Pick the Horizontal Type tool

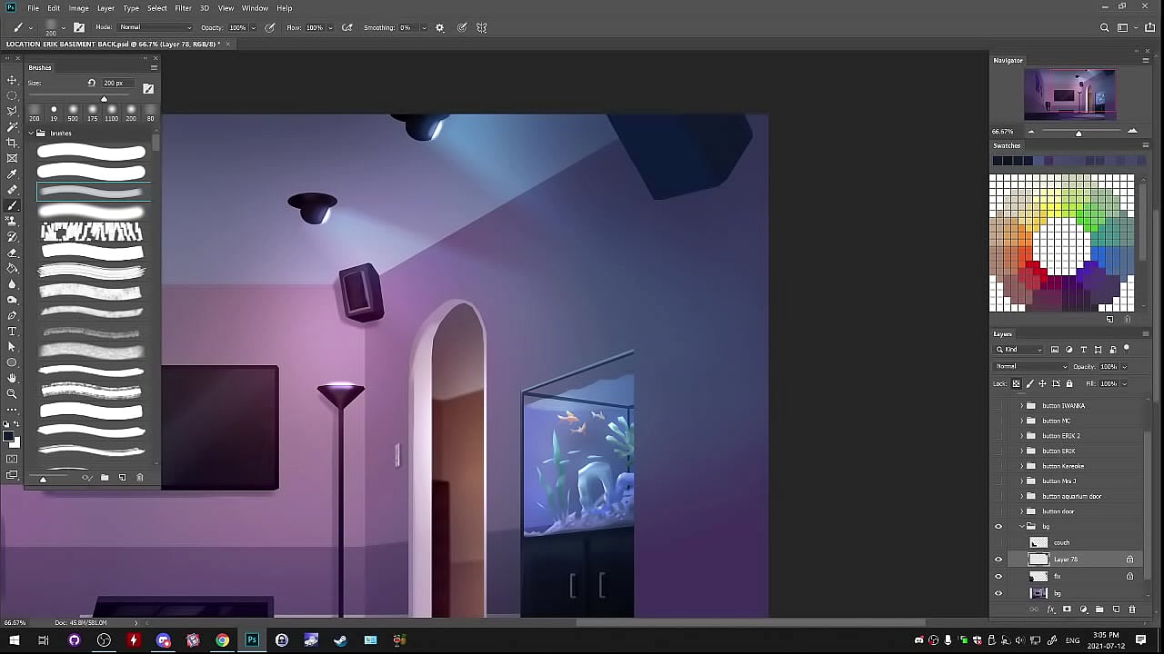12,331
